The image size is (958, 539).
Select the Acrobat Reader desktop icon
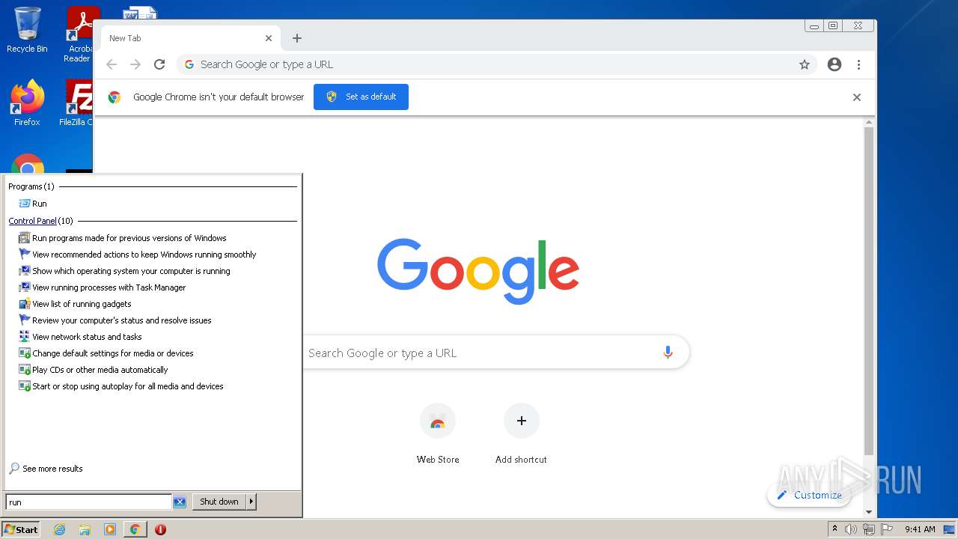[x=79, y=34]
